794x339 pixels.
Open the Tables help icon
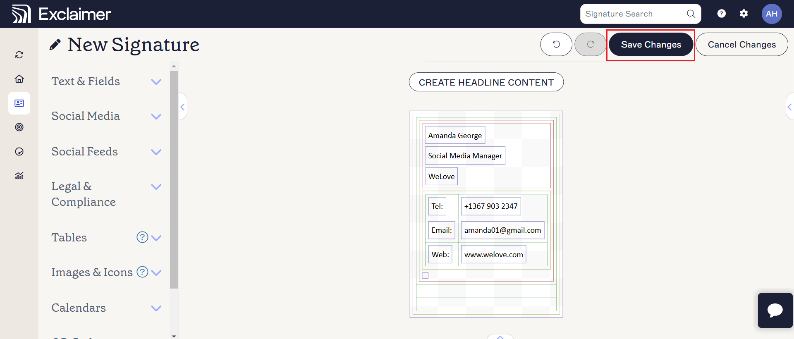142,237
